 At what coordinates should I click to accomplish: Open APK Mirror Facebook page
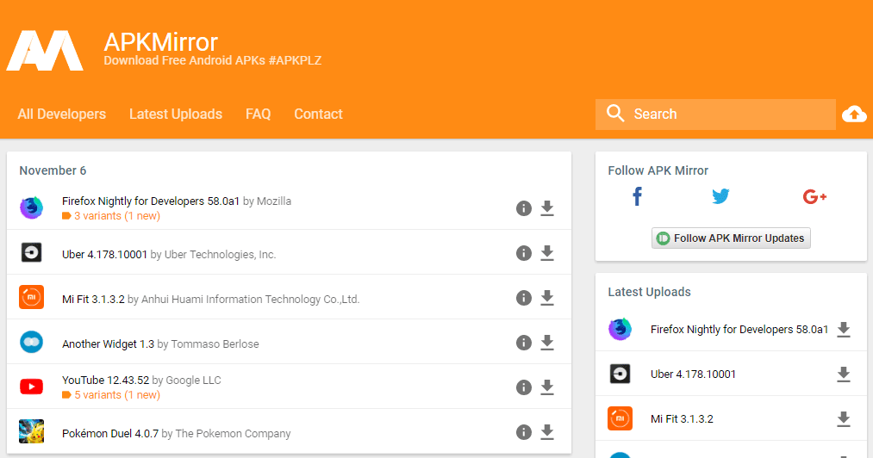pos(638,196)
